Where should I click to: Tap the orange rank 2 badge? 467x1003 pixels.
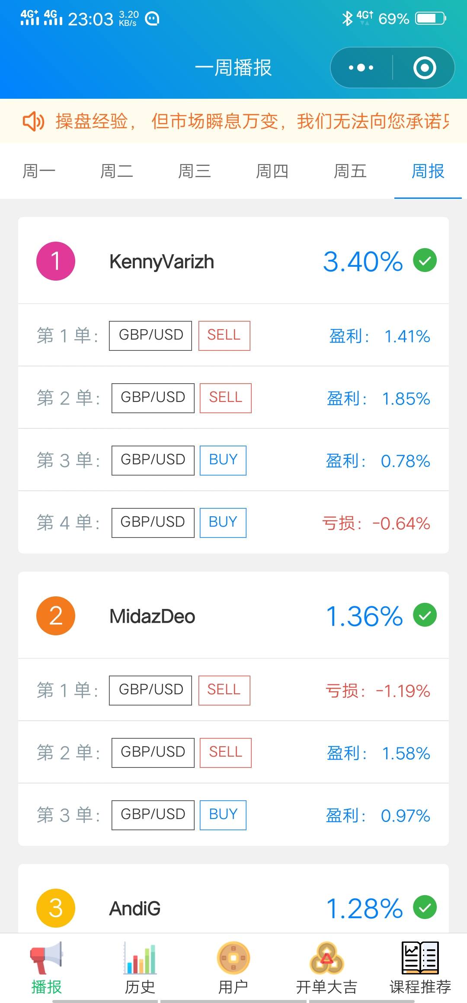pyautogui.click(x=56, y=616)
